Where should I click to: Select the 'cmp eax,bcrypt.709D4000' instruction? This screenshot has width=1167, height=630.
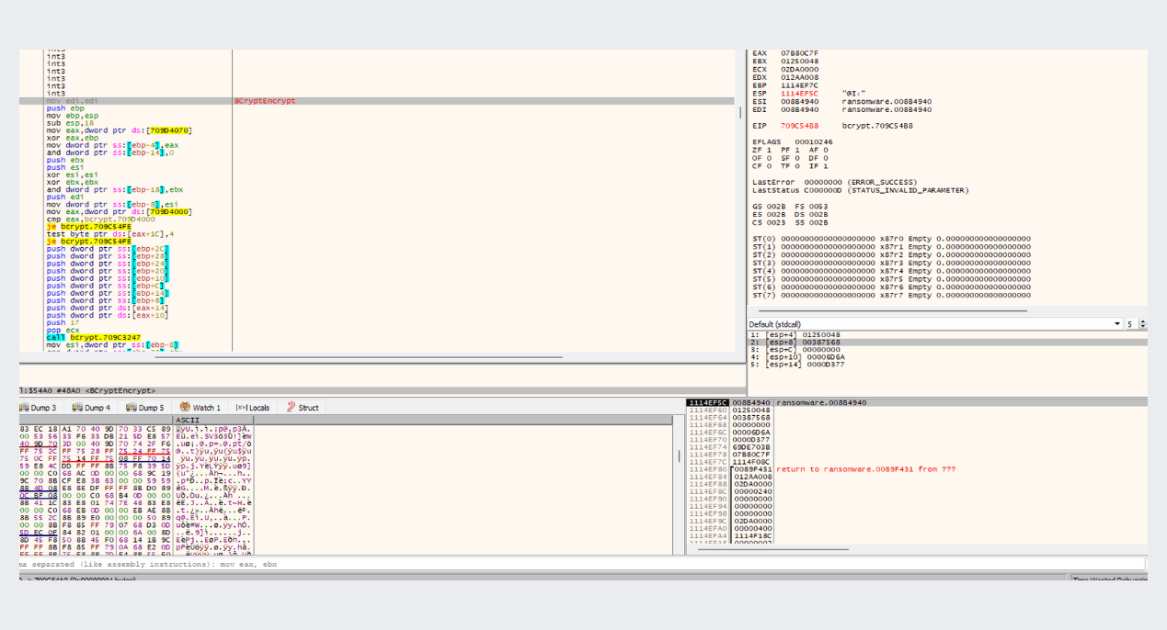(x=99, y=219)
